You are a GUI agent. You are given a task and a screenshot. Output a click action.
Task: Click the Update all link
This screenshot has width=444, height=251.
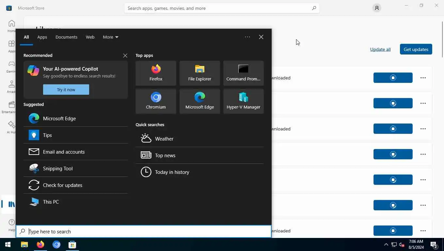click(380, 49)
